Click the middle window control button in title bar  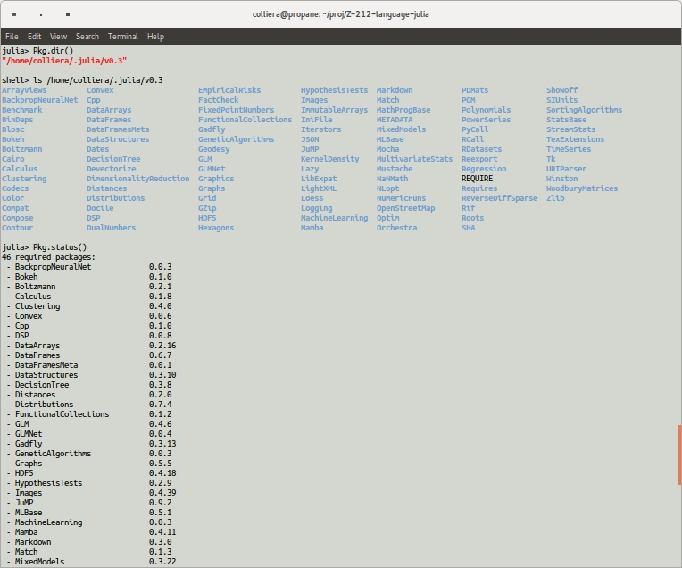click(x=43, y=15)
